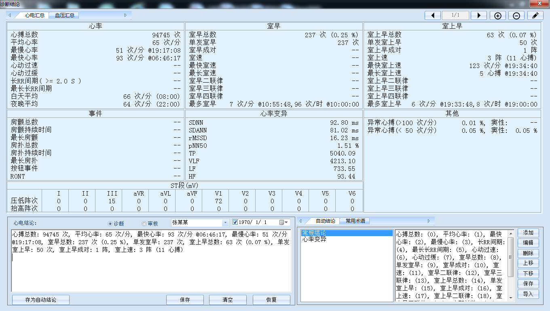The height and width of the screenshot is (311, 550).
Task: Switch to the 血压汇总 tab
Action: tap(65, 15)
